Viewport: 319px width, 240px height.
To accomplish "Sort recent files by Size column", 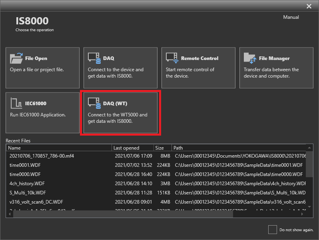I will click(163, 148).
